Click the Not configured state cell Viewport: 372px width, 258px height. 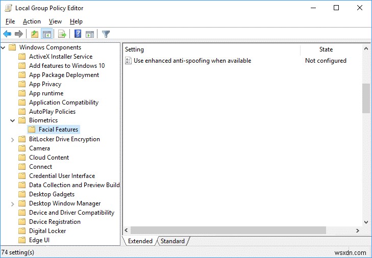pos(326,61)
